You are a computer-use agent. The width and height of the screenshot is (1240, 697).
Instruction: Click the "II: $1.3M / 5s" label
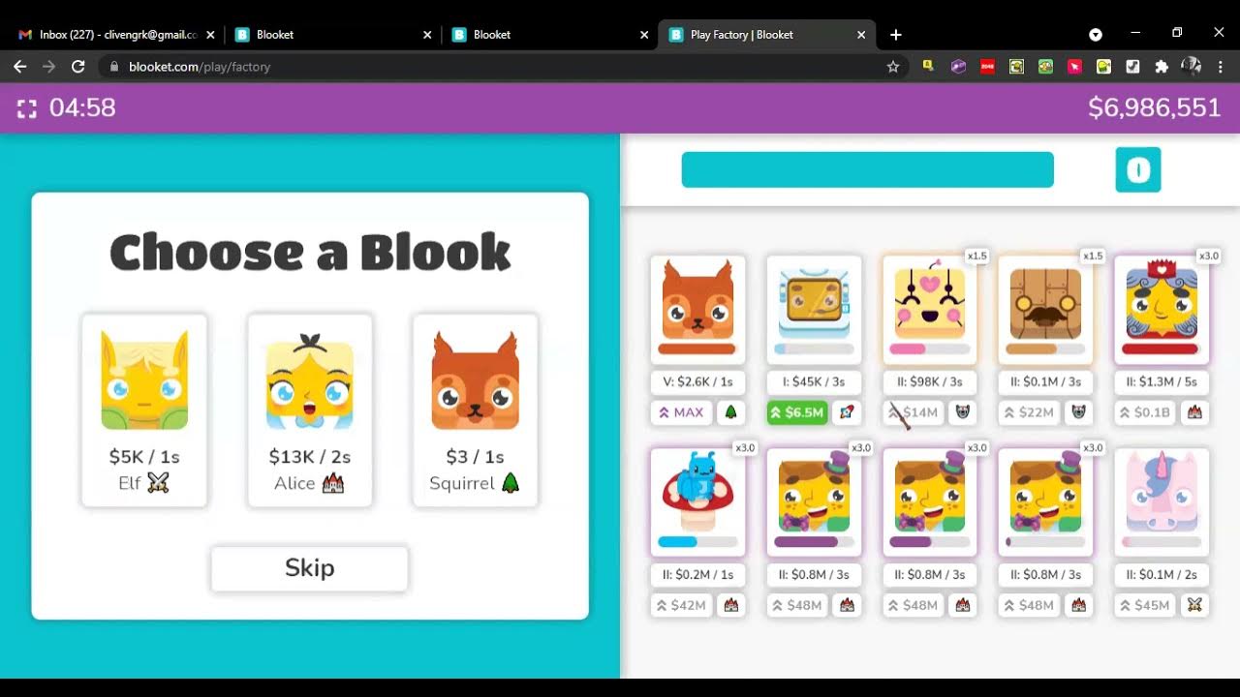point(1162,382)
